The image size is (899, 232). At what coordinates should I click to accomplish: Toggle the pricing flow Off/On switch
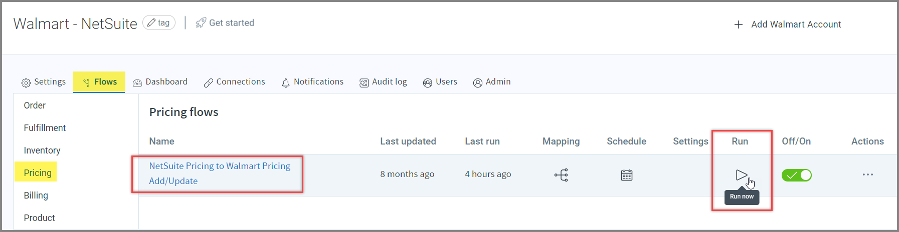click(797, 175)
